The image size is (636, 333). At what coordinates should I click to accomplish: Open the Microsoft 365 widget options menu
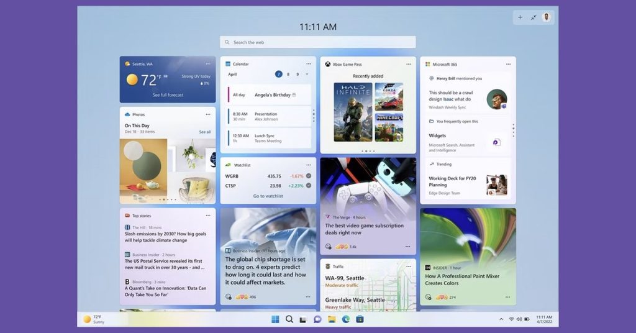508,64
